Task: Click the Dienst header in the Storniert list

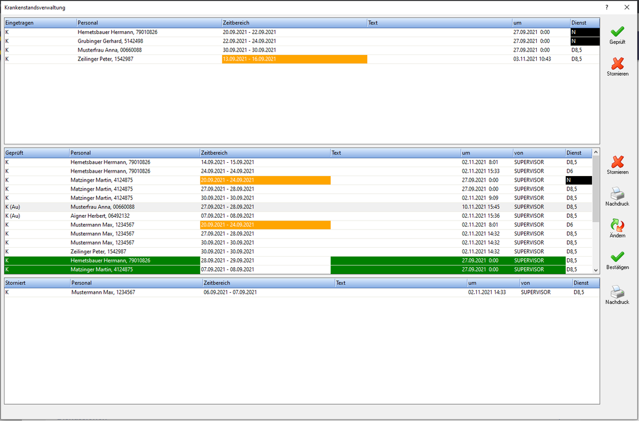Action: 586,283
